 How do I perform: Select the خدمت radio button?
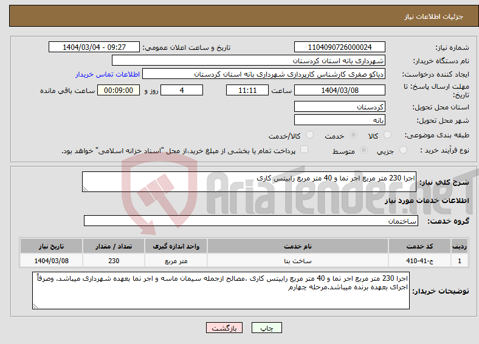353,135
